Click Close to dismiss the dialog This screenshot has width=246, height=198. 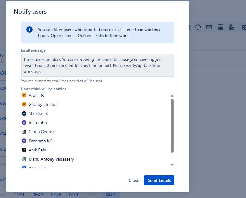(x=134, y=180)
